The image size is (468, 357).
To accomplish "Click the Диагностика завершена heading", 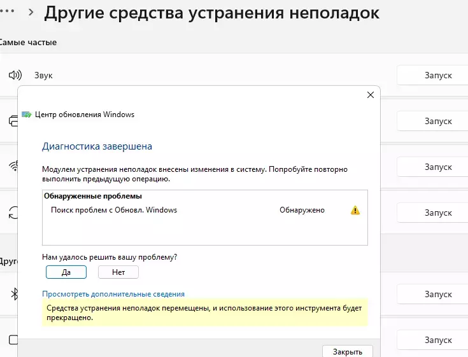I will click(x=97, y=146).
